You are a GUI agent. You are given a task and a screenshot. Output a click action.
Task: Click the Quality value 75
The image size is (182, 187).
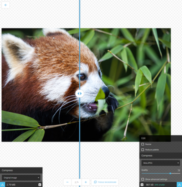[178, 170]
